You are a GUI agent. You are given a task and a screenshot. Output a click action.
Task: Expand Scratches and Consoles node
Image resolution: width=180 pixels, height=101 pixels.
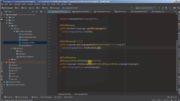pos(4,85)
